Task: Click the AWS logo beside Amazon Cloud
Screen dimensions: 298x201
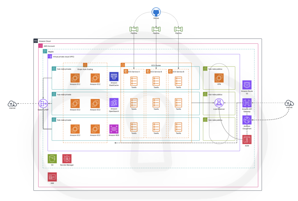Action: [x=36, y=41]
